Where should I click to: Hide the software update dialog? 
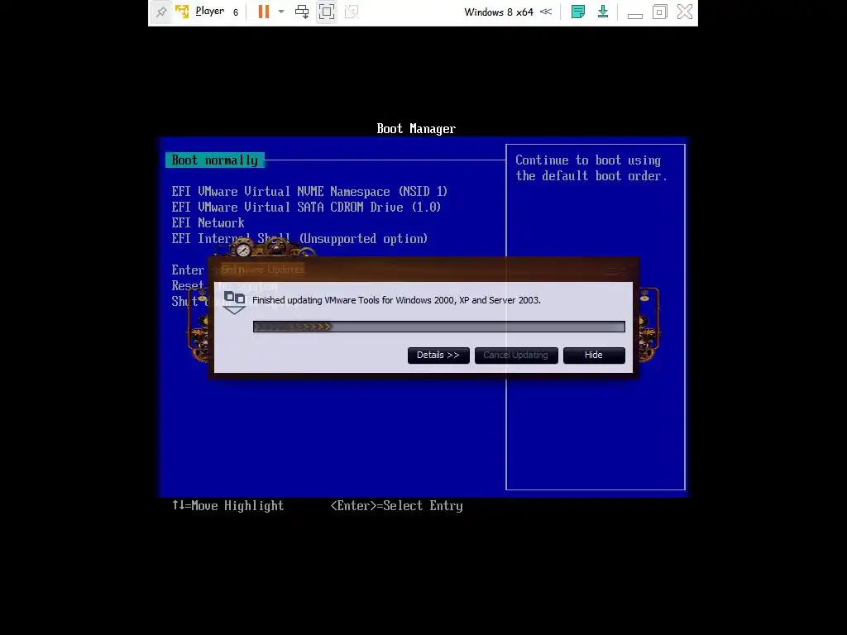594,356
